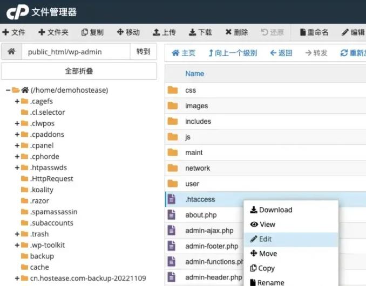366x286 pixels.
Task: Select .HttpRequest in folder tree
Action: point(52,179)
